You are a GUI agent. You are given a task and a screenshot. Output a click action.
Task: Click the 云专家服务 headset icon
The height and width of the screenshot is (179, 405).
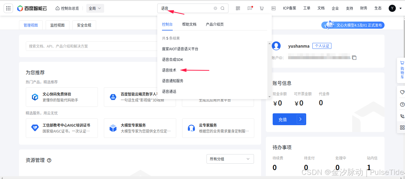coord(191,128)
